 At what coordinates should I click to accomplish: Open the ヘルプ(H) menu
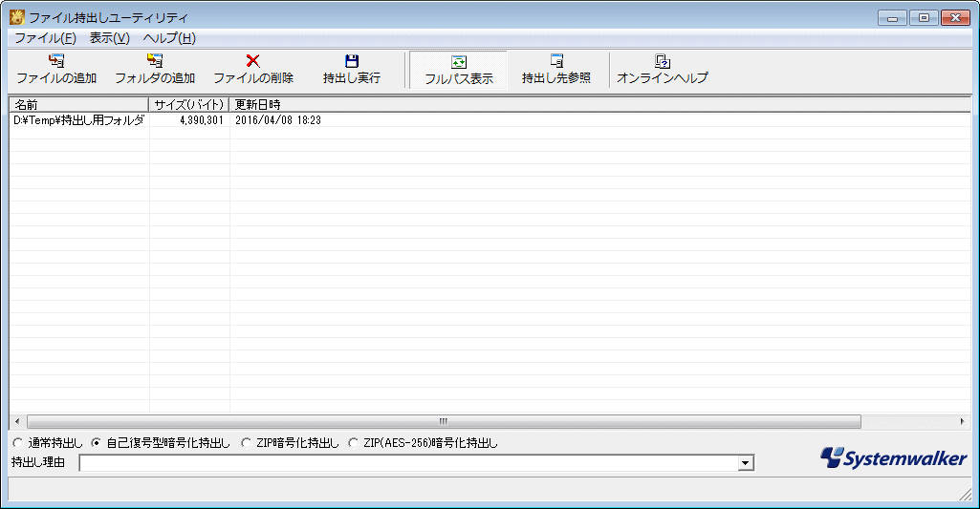pos(169,38)
